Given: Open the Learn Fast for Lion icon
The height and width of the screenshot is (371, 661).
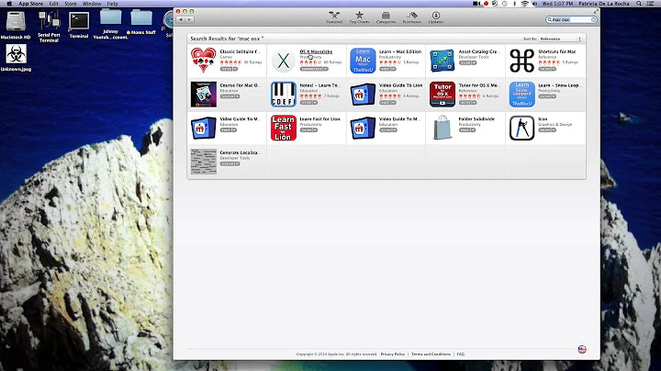Looking at the screenshot, I should click(x=284, y=129).
